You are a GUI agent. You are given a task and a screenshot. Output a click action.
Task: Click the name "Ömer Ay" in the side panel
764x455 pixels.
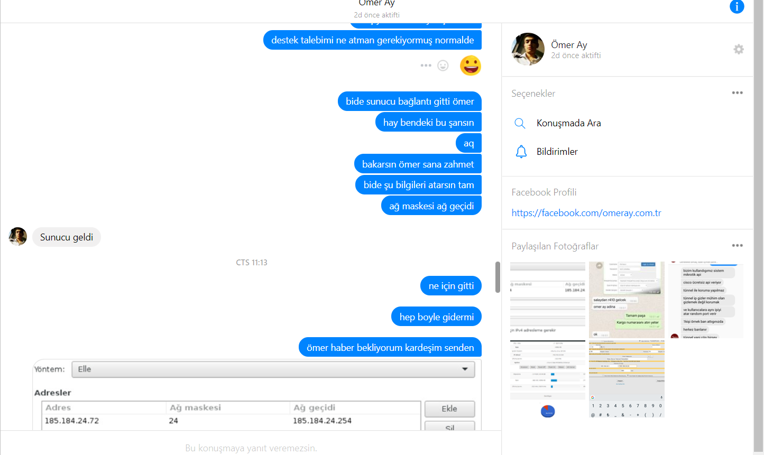[x=569, y=45]
